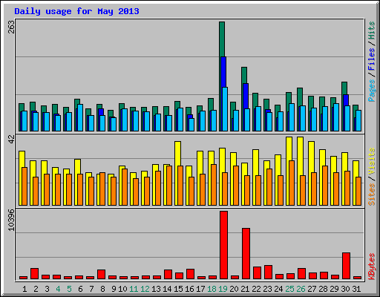Click the orange sites bar for day 25

click(292, 183)
